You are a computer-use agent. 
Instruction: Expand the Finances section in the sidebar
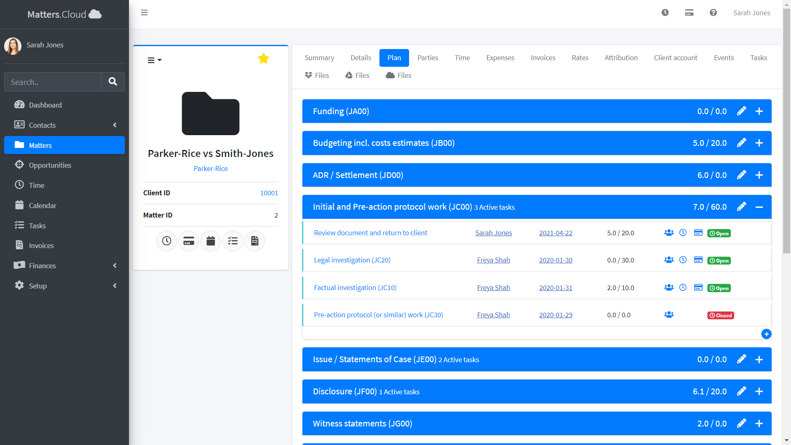tap(115, 265)
